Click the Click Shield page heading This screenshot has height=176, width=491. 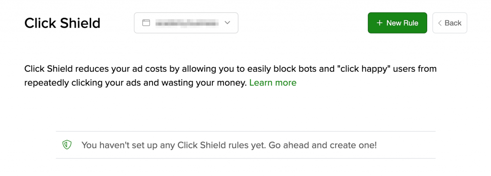tap(62, 23)
